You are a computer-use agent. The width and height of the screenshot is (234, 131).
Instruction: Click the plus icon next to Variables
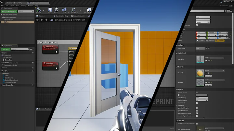(33, 71)
